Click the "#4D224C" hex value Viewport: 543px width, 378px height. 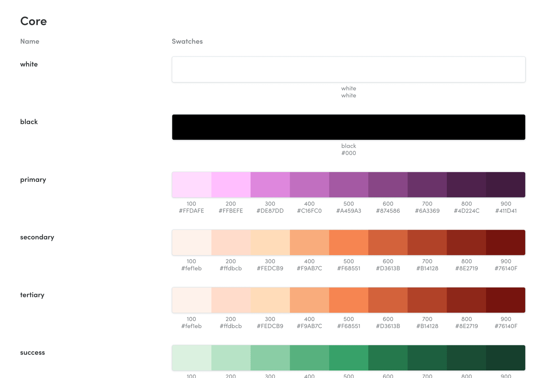coord(466,211)
